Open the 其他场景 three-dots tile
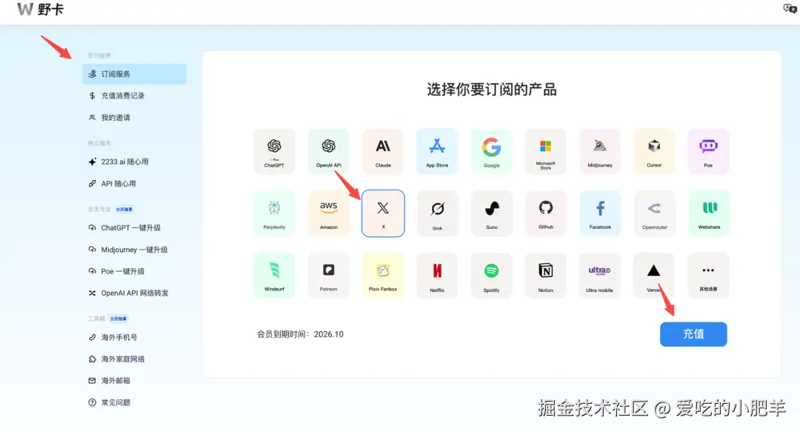This screenshot has width=800, height=432. pos(708,276)
